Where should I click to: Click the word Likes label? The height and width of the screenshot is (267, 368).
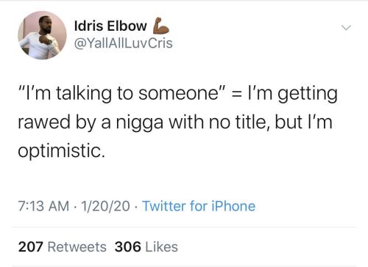[162, 246]
